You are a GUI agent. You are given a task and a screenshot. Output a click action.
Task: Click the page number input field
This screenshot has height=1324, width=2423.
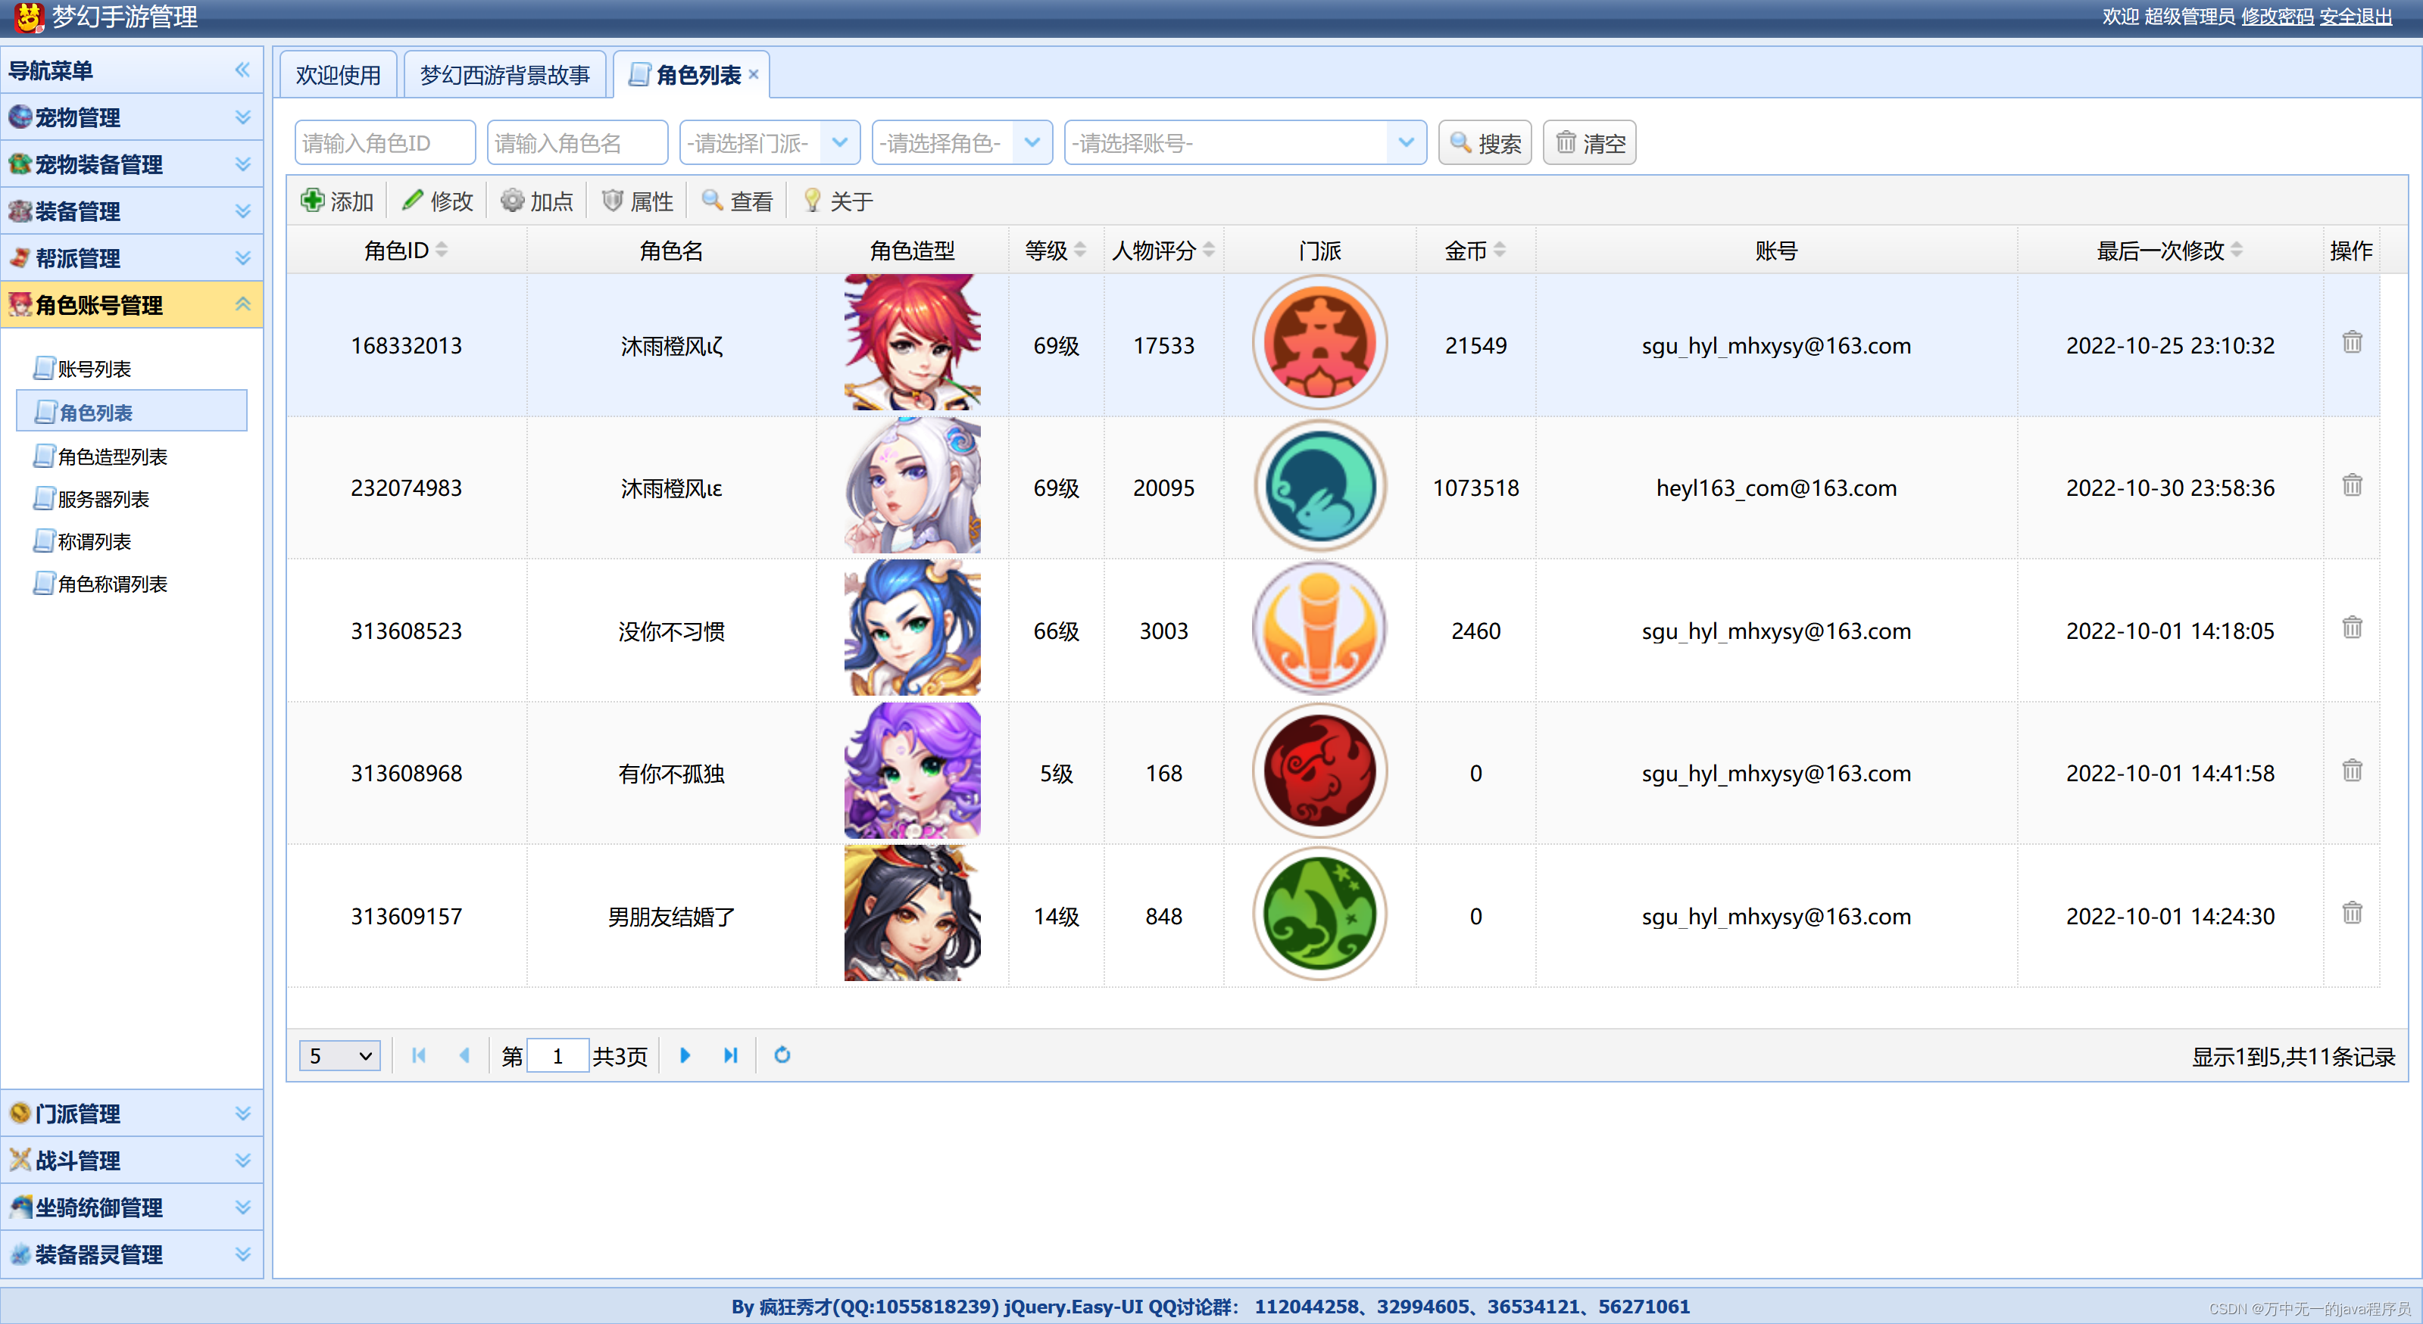click(x=559, y=1055)
